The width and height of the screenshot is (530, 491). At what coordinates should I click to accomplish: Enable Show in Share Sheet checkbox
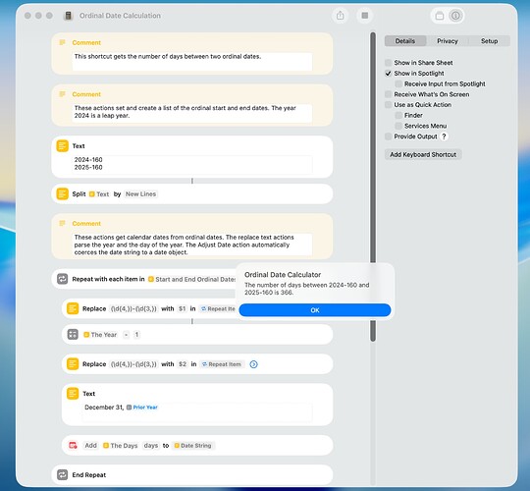pyautogui.click(x=388, y=63)
